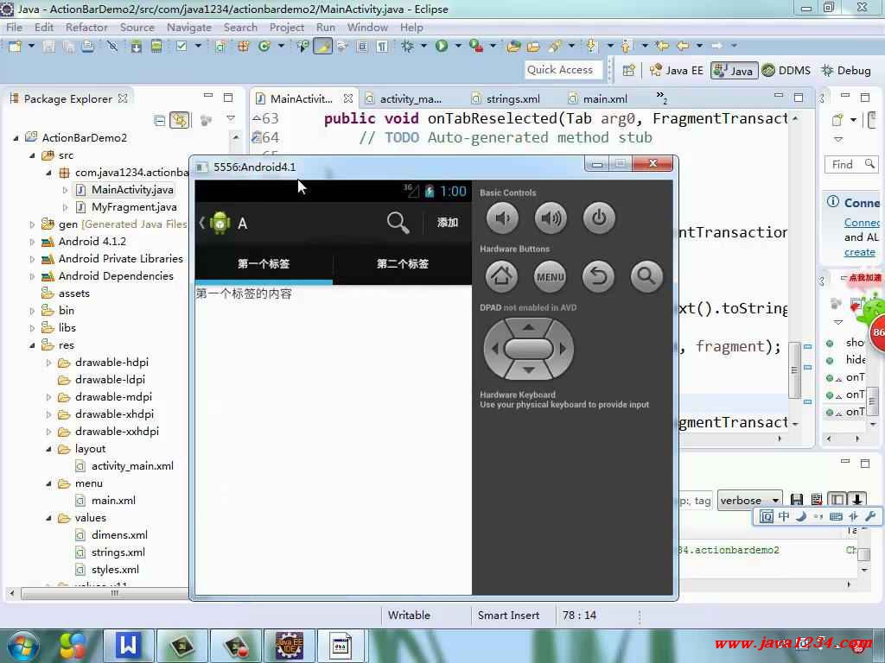Viewport: 885px width, 663px height.
Task: Open the verbose log level dropdown
Action: pos(749,500)
